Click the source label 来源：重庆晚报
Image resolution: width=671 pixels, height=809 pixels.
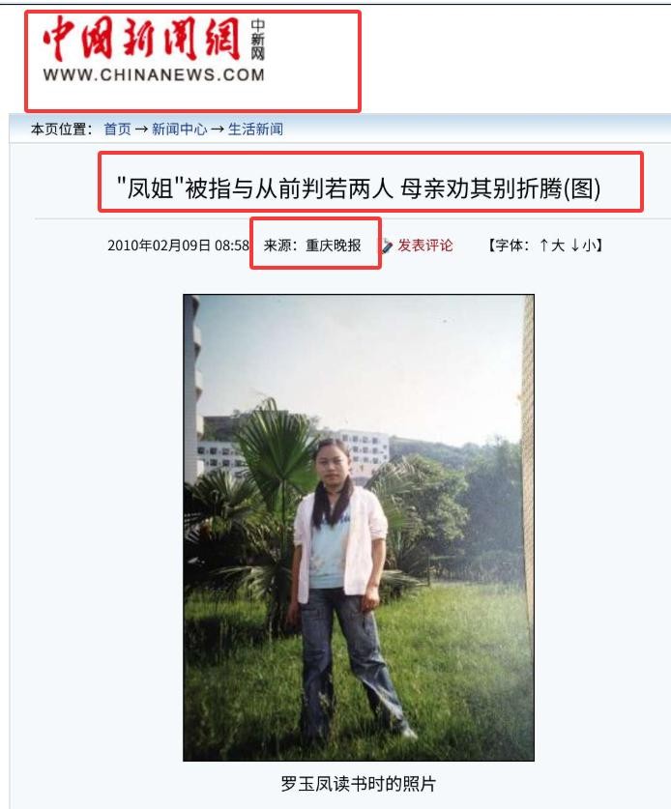(312, 246)
